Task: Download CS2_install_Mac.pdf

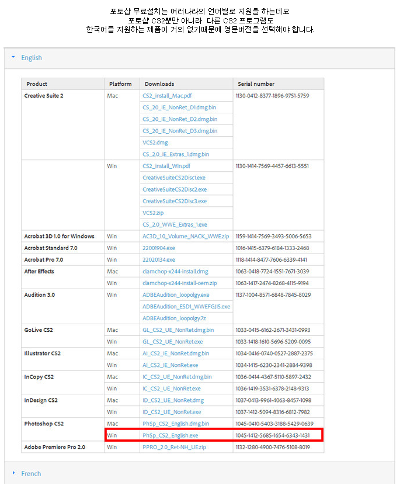Action: (167, 96)
